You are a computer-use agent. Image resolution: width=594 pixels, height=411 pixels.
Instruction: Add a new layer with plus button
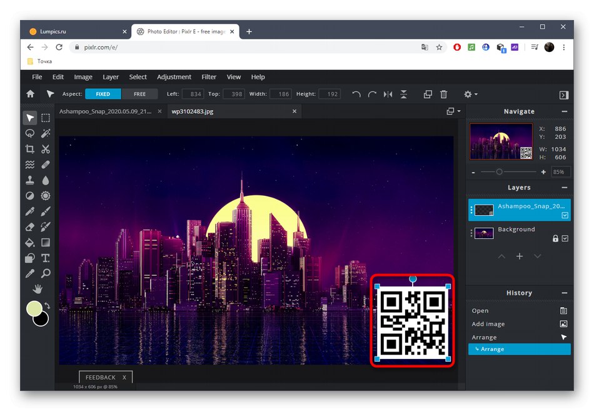[x=520, y=256]
